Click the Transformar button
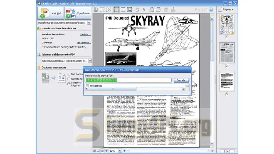This screenshot has height=154, width=274. [78, 13]
